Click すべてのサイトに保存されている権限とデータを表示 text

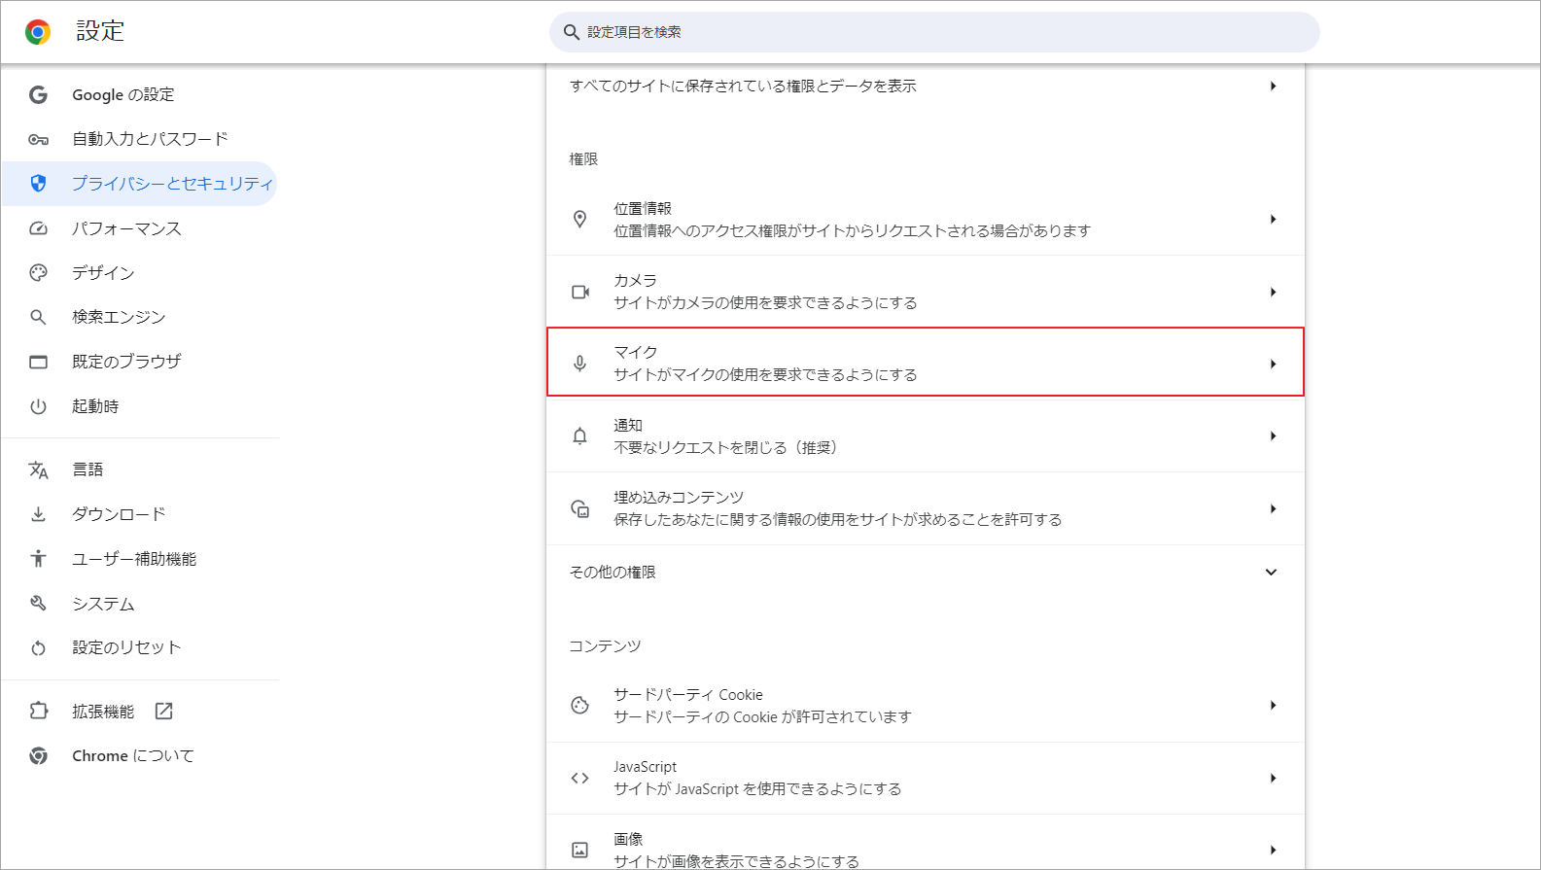743,87
